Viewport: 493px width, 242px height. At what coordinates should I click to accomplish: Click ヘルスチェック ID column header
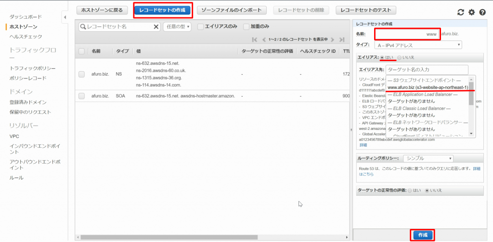(318, 51)
